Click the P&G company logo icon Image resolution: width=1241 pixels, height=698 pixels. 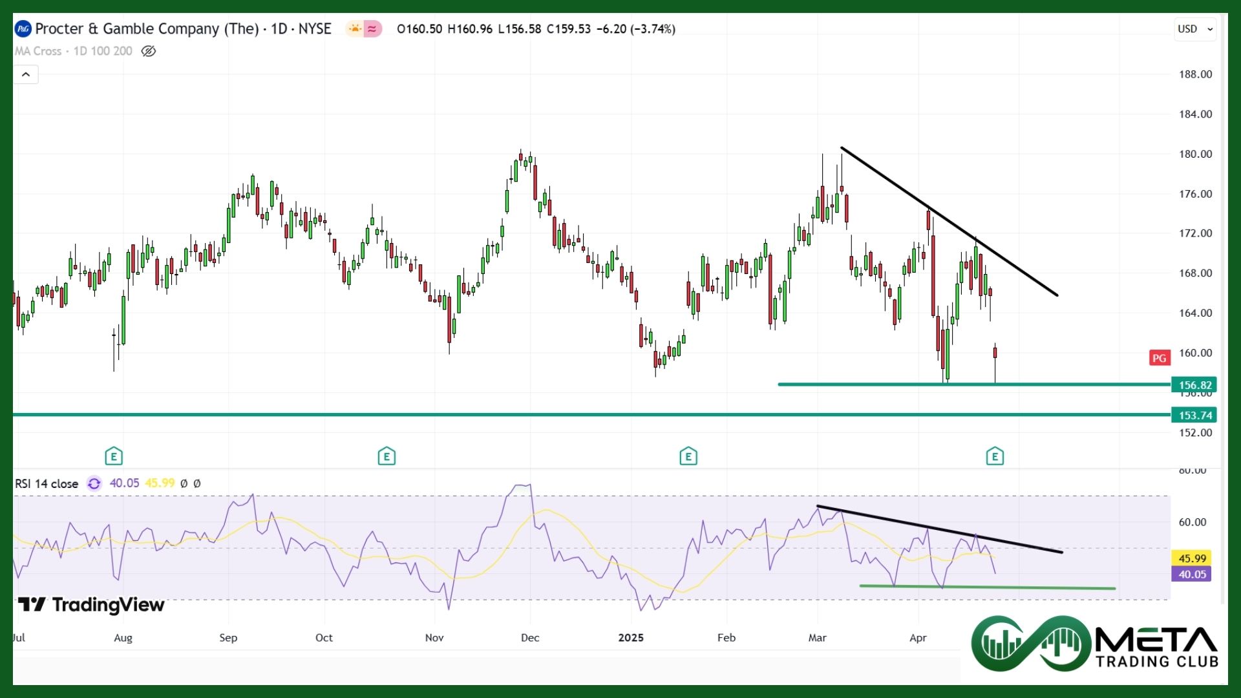pos(23,28)
